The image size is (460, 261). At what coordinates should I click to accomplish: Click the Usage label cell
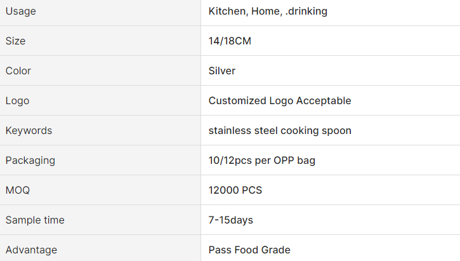pos(21,11)
